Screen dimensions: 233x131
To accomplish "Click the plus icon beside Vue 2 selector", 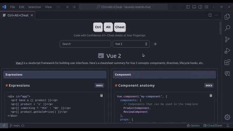I will coord(155,44).
